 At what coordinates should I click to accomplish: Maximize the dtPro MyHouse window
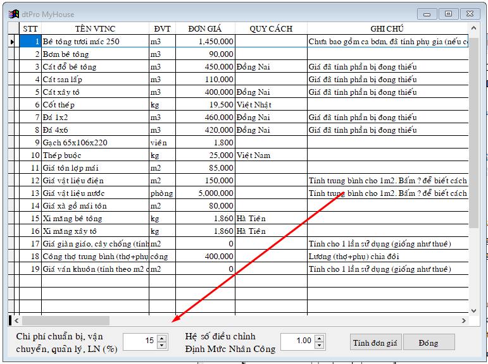(x=448, y=13)
